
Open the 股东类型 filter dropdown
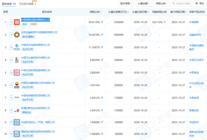tap(126, 4)
